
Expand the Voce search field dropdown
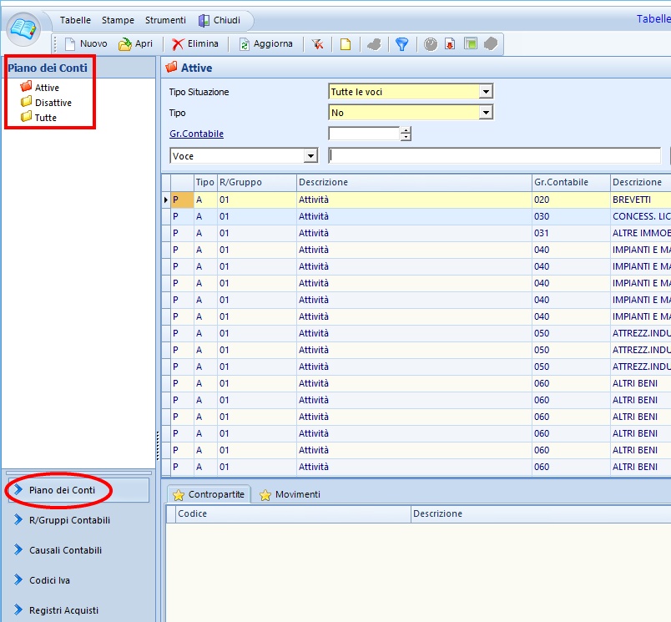click(310, 156)
